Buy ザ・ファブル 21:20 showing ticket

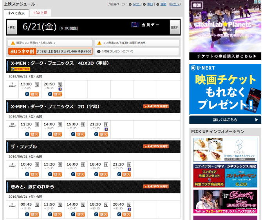pos(126,174)
